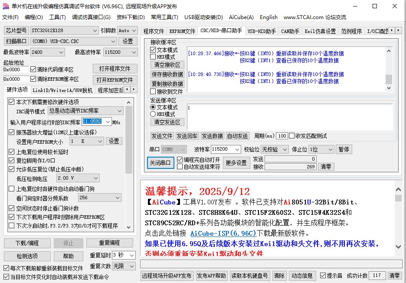Uncheck 清除代码缓冲区 checkbox
Viewport: 406px width, 283px height.
pos(33,69)
